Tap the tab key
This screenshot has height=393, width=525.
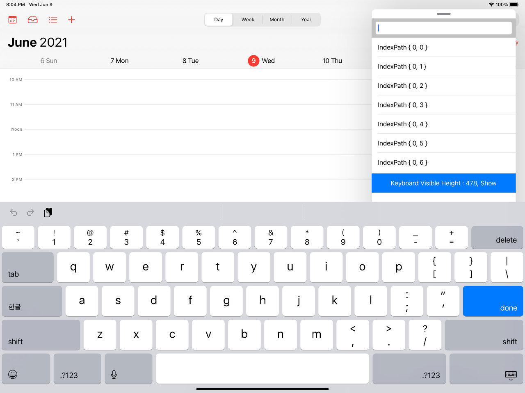coord(27,267)
